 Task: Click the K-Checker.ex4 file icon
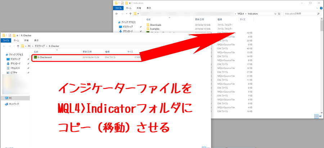coord(35,57)
